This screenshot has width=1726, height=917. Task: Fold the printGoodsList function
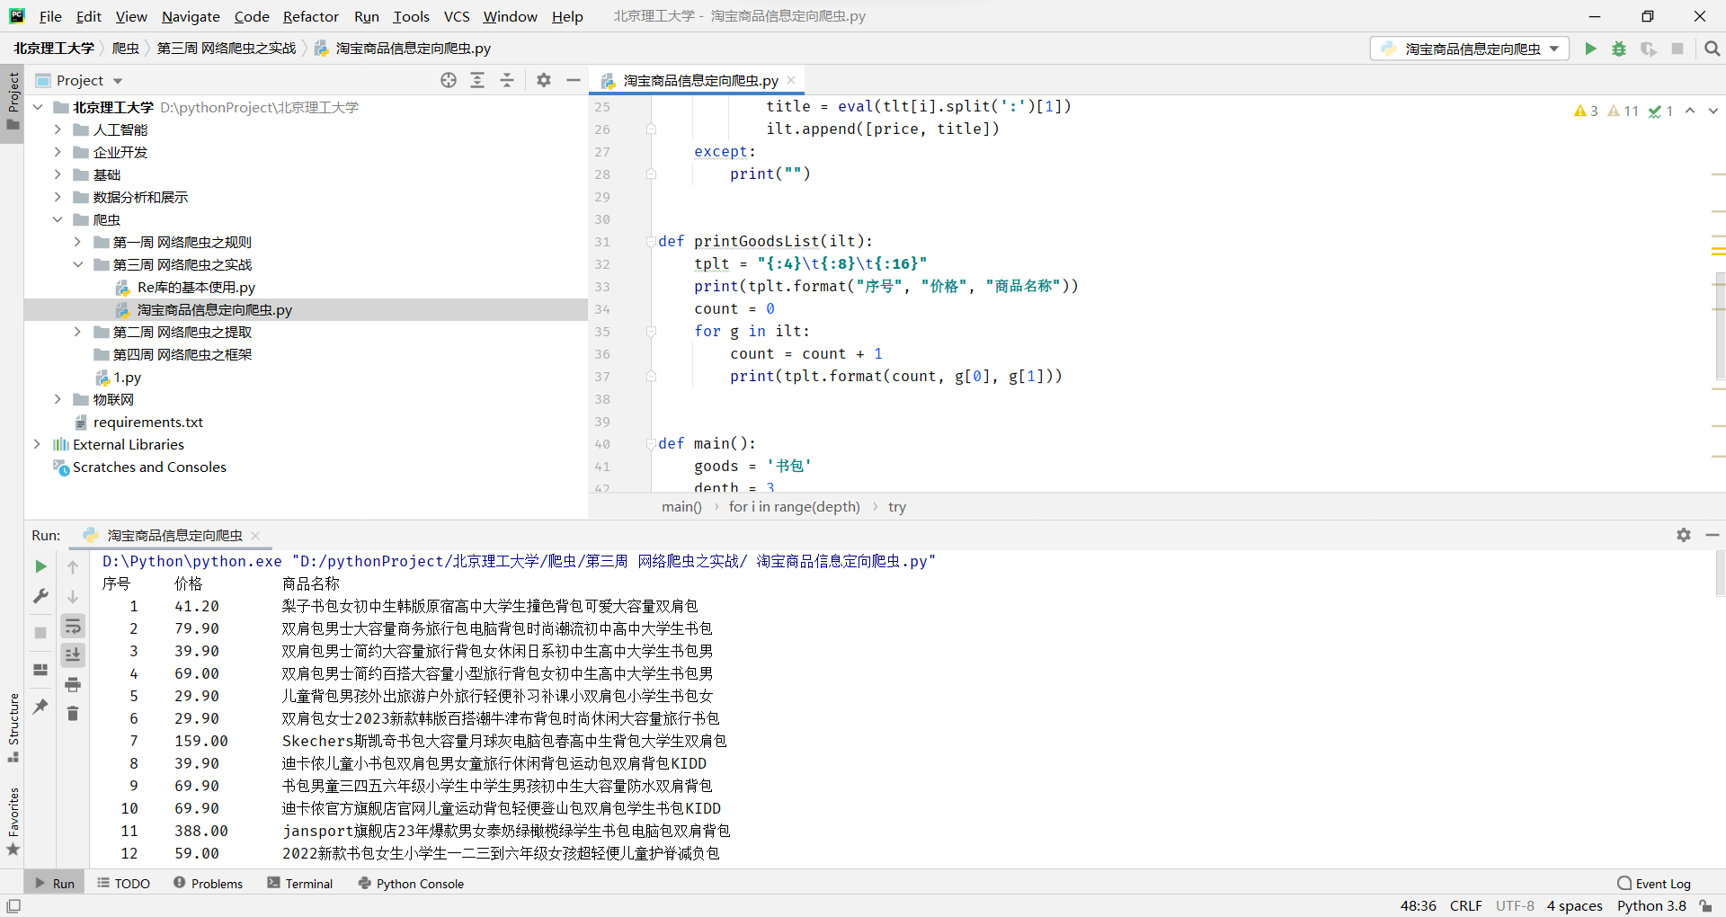[651, 241]
